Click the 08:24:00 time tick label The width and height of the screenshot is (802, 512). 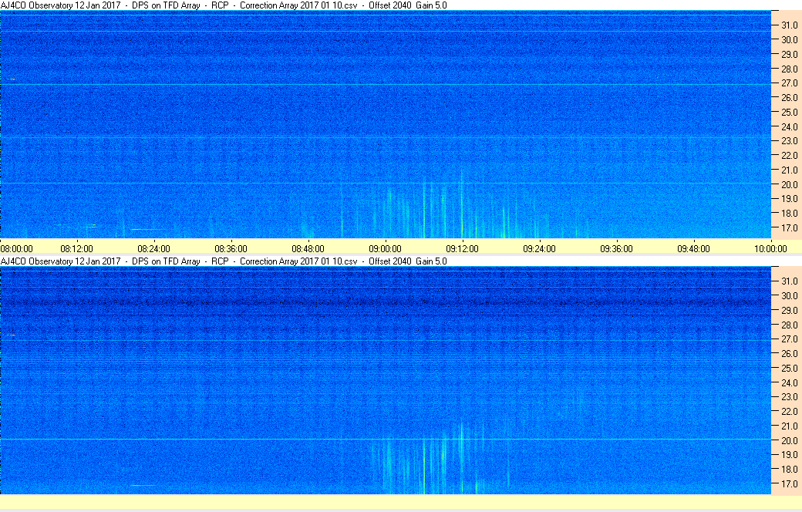[x=154, y=249]
